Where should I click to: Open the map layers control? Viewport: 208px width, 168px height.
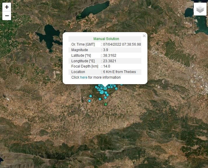tap(200, 9)
